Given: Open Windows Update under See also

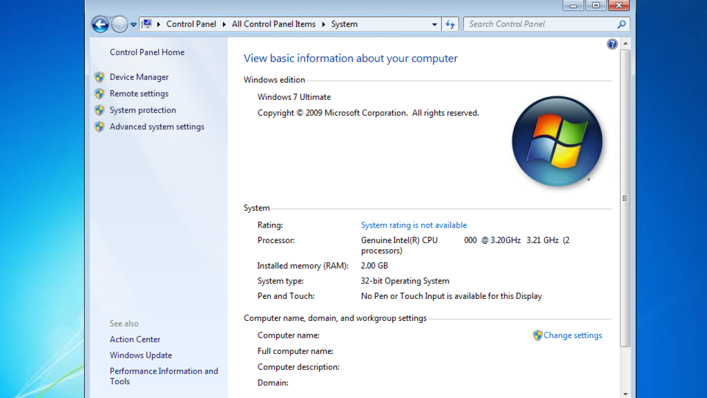Looking at the screenshot, I should click(x=141, y=356).
